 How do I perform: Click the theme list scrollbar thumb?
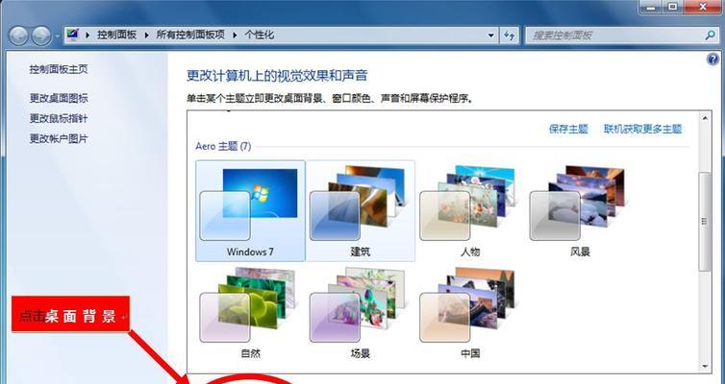[x=705, y=221]
